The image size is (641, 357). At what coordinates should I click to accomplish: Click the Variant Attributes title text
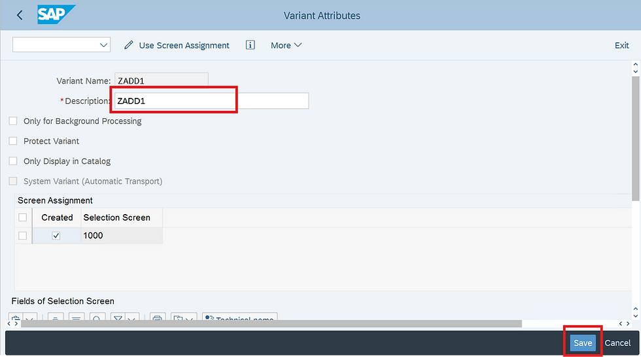(x=322, y=16)
